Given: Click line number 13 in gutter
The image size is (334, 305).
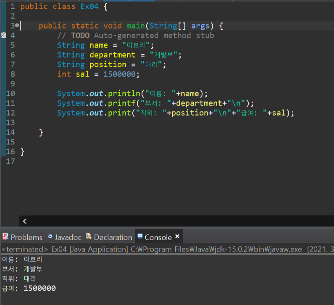Looking at the screenshot, I should pos(11,122).
